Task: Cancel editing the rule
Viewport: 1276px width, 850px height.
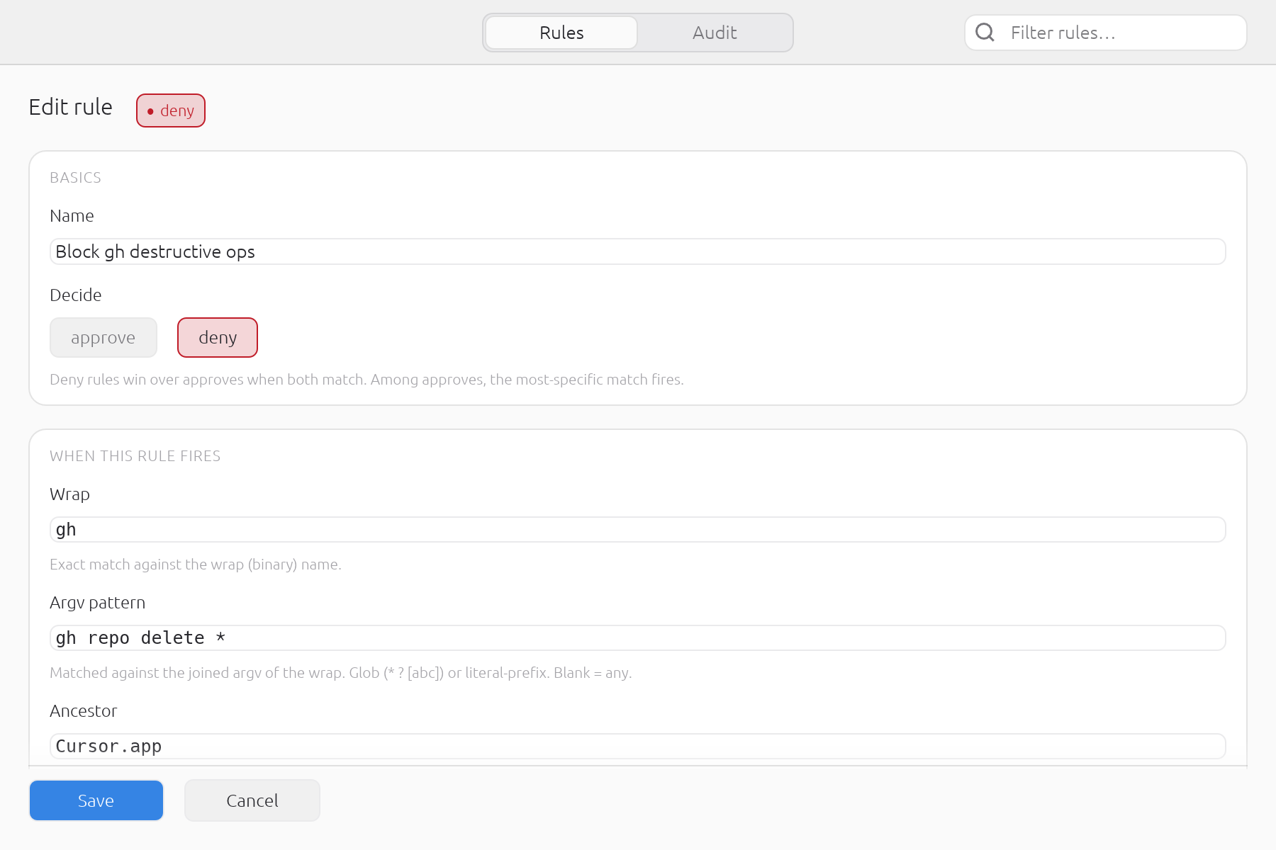Action: (252, 800)
